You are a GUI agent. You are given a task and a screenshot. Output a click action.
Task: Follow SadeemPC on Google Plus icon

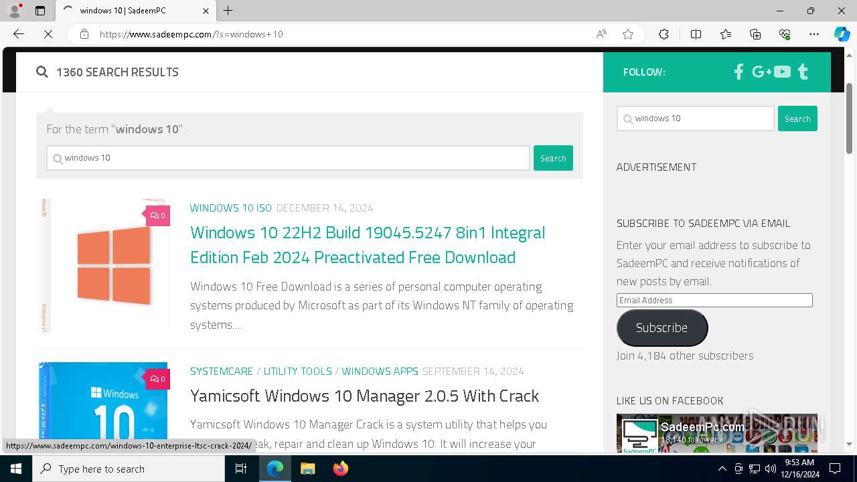pyautogui.click(x=761, y=72)
